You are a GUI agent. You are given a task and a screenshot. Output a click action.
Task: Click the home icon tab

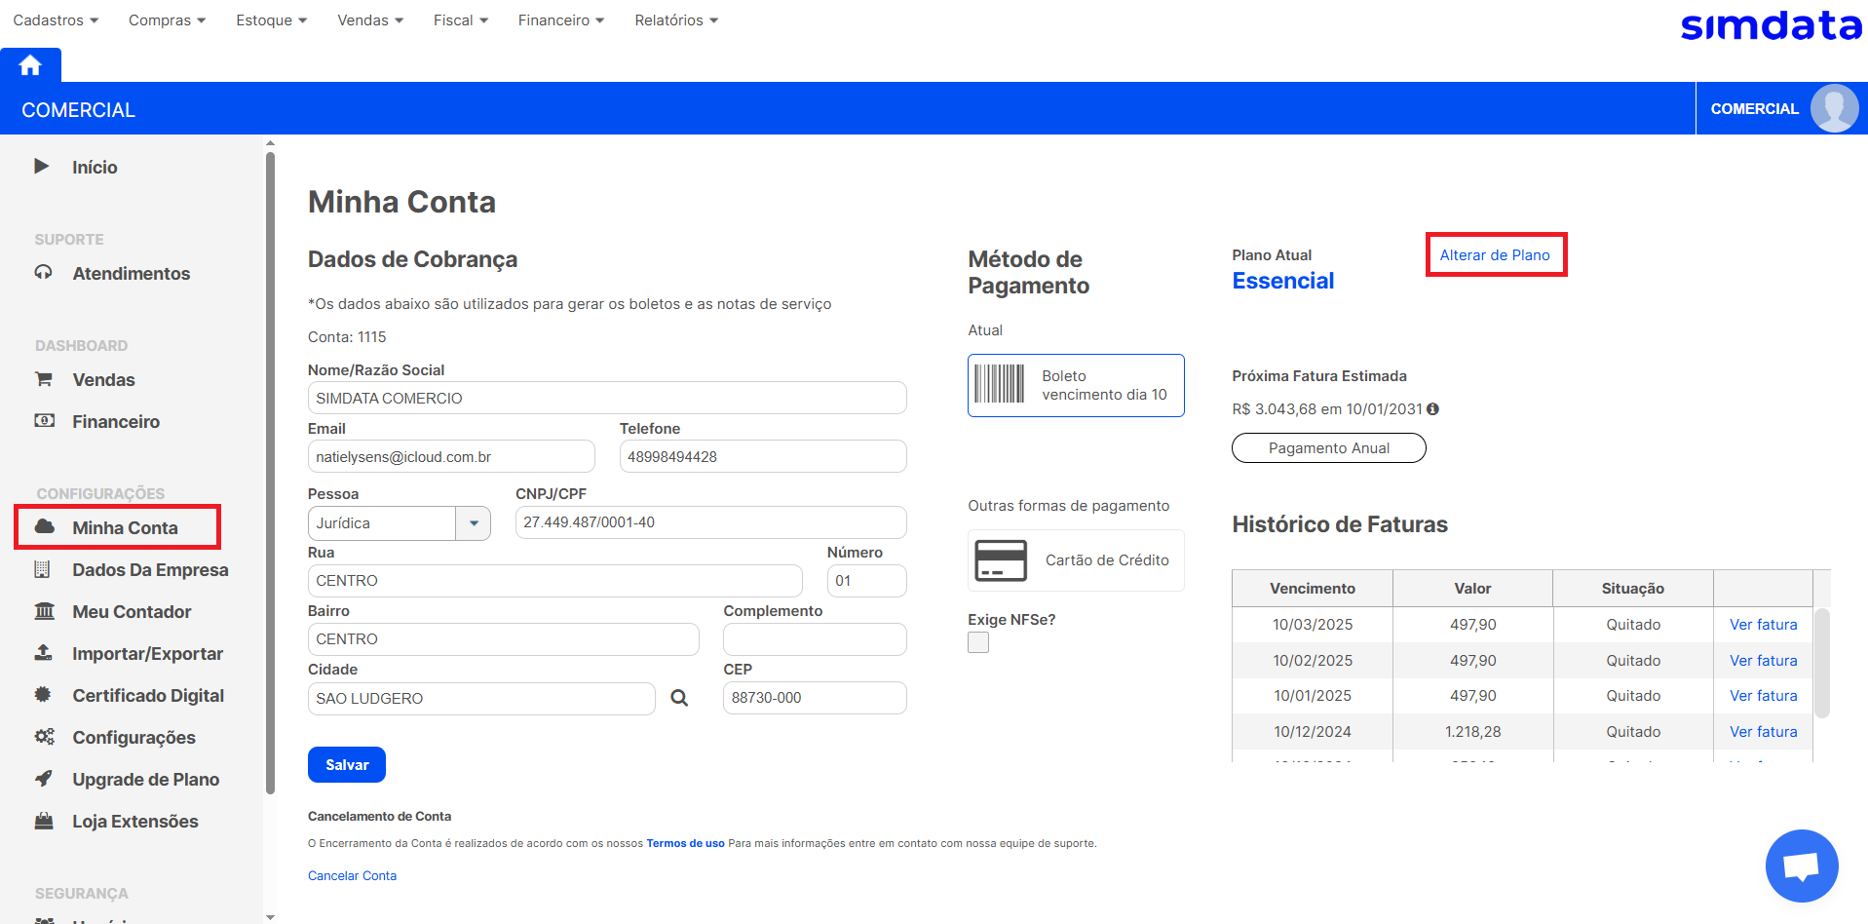tap(30, 65)
